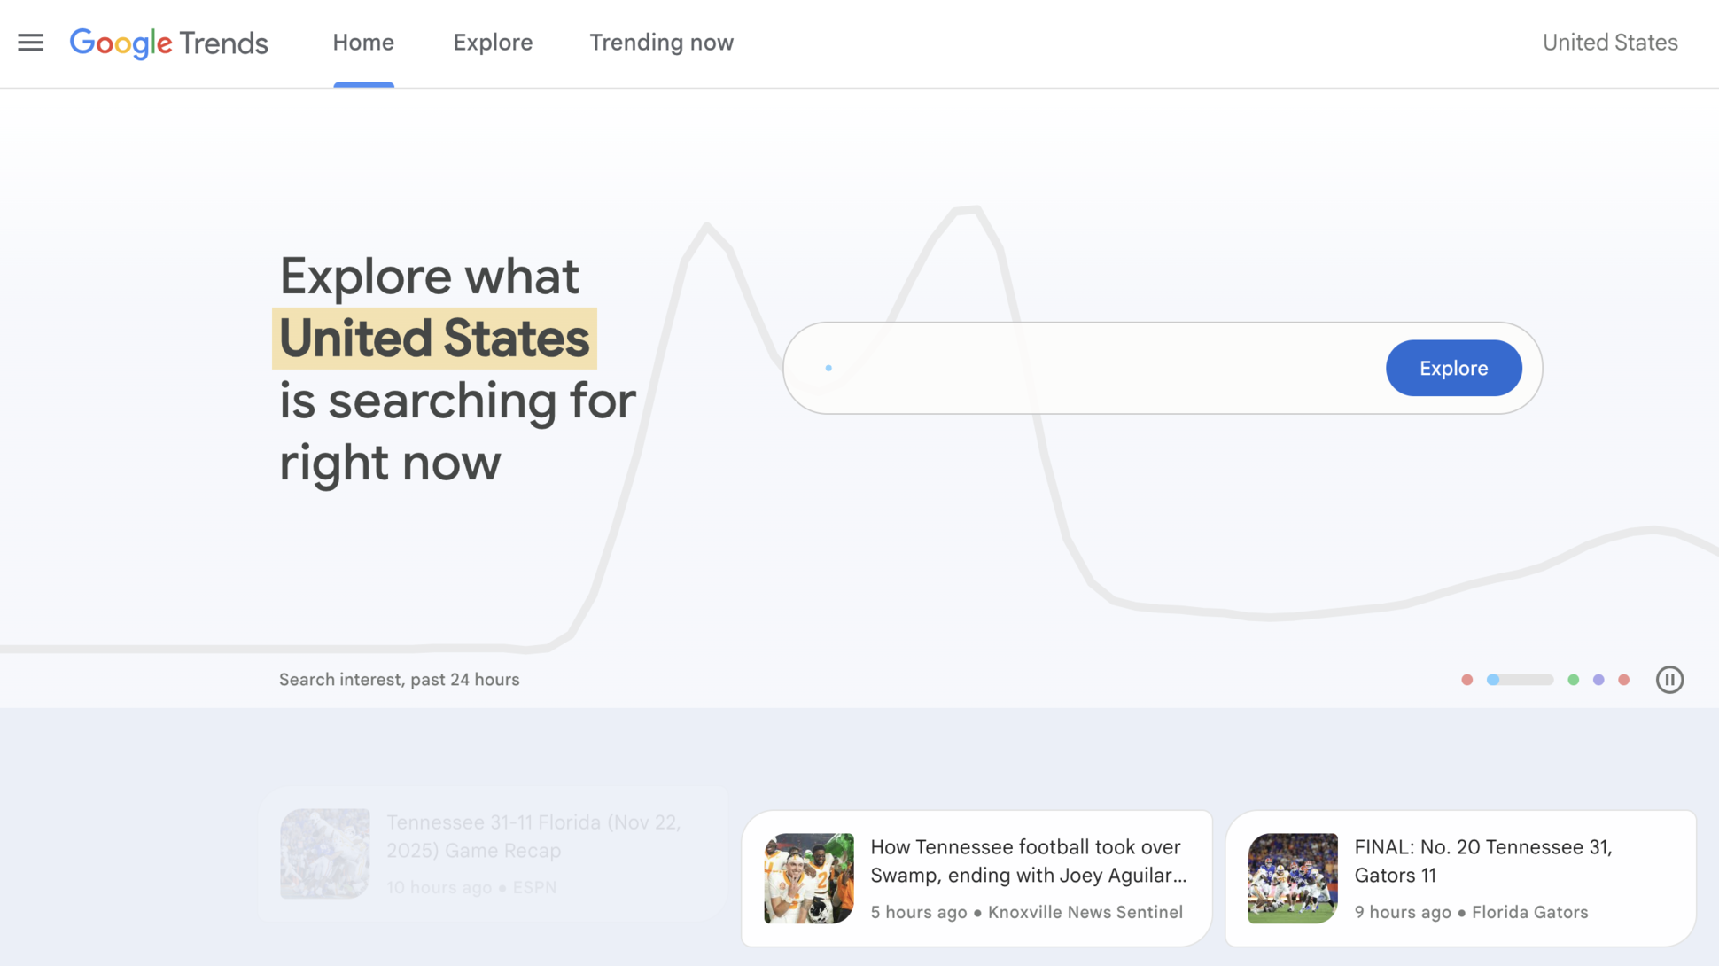Select the rightmost red carousel dot
This screenshot has width=1719, height=966.
1624,679
